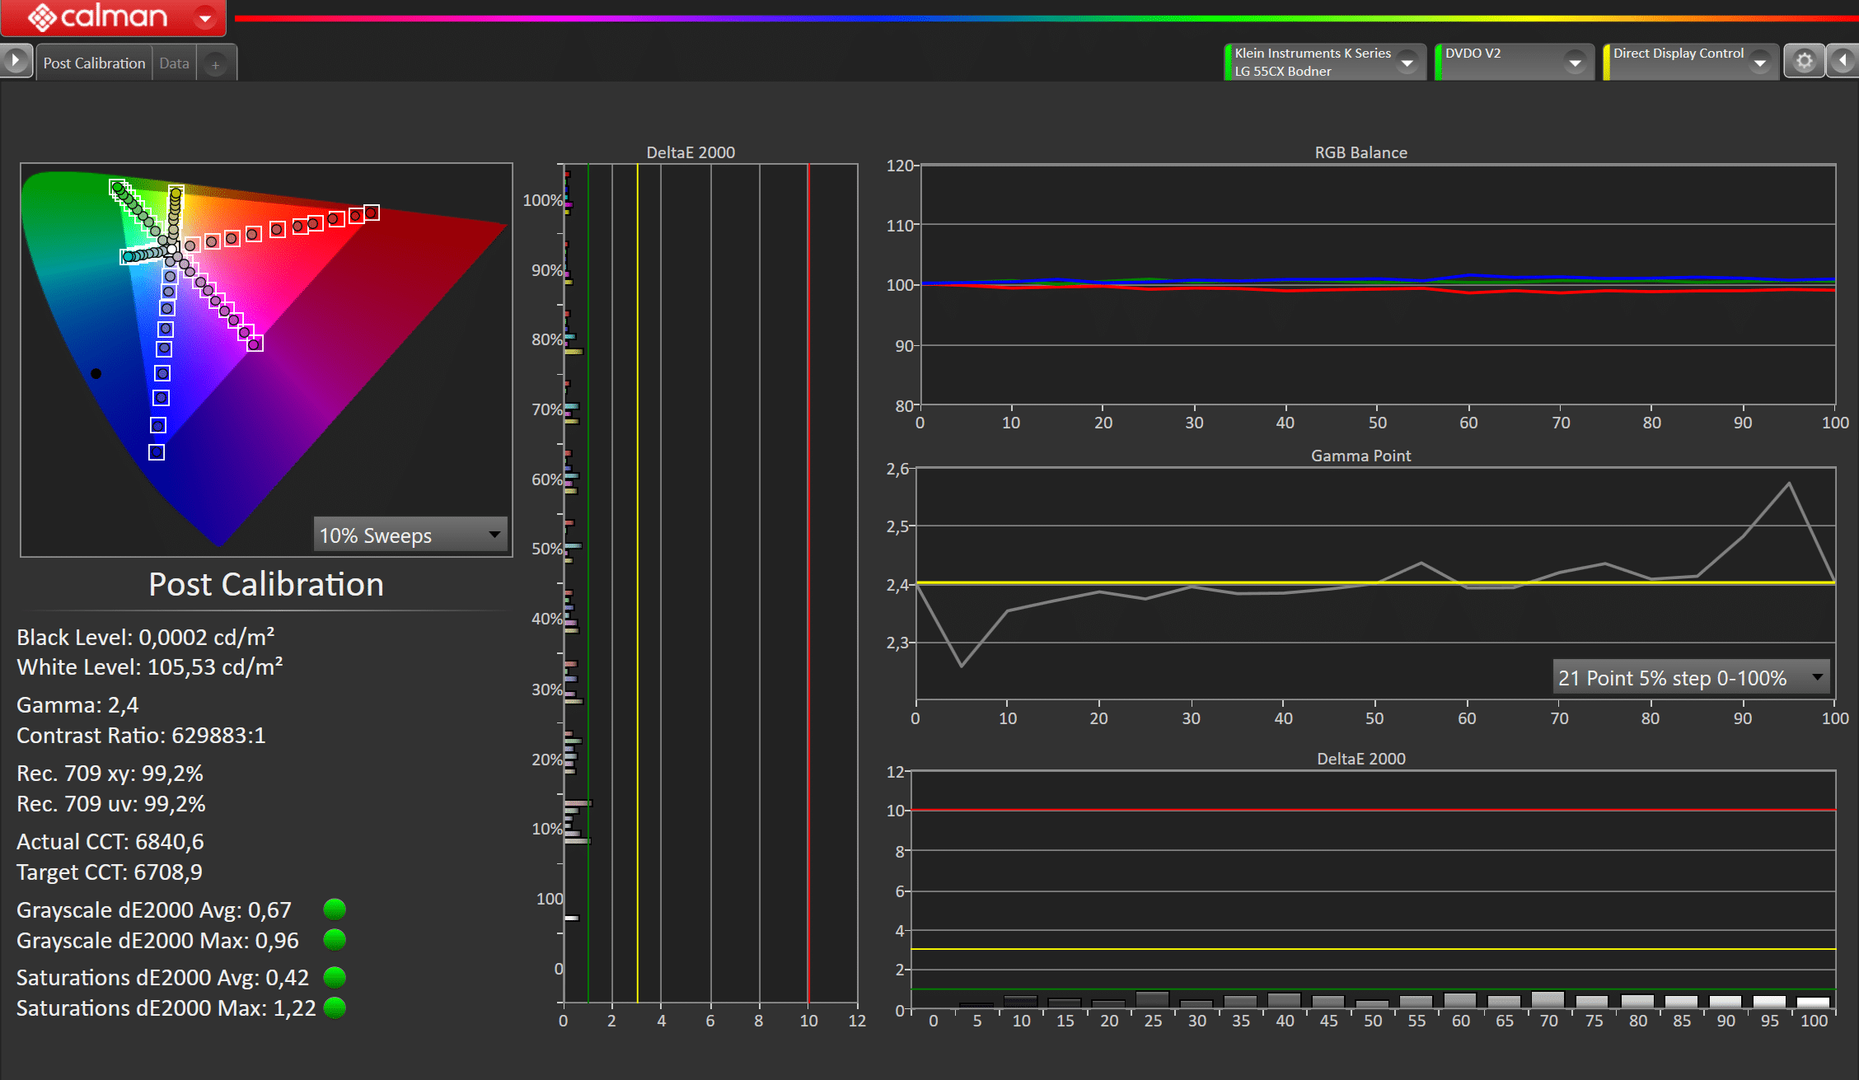The image size is (1859, 1080).
Task: Click the workflow play arrow button
Action: coord(15,61)
